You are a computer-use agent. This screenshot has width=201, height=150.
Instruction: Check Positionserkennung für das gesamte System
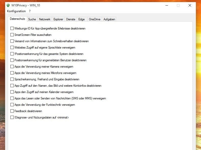[x=12, y=54]
